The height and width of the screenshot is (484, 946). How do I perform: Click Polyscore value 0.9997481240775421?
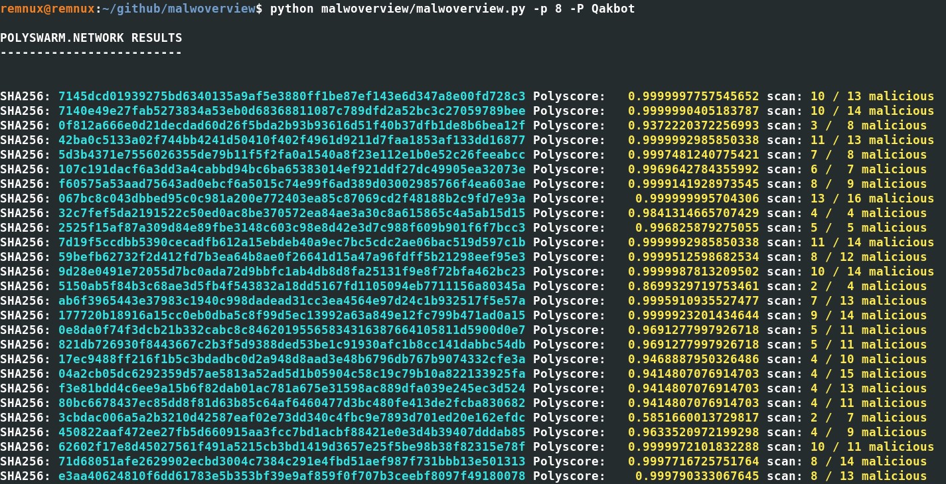coord(693,155)
